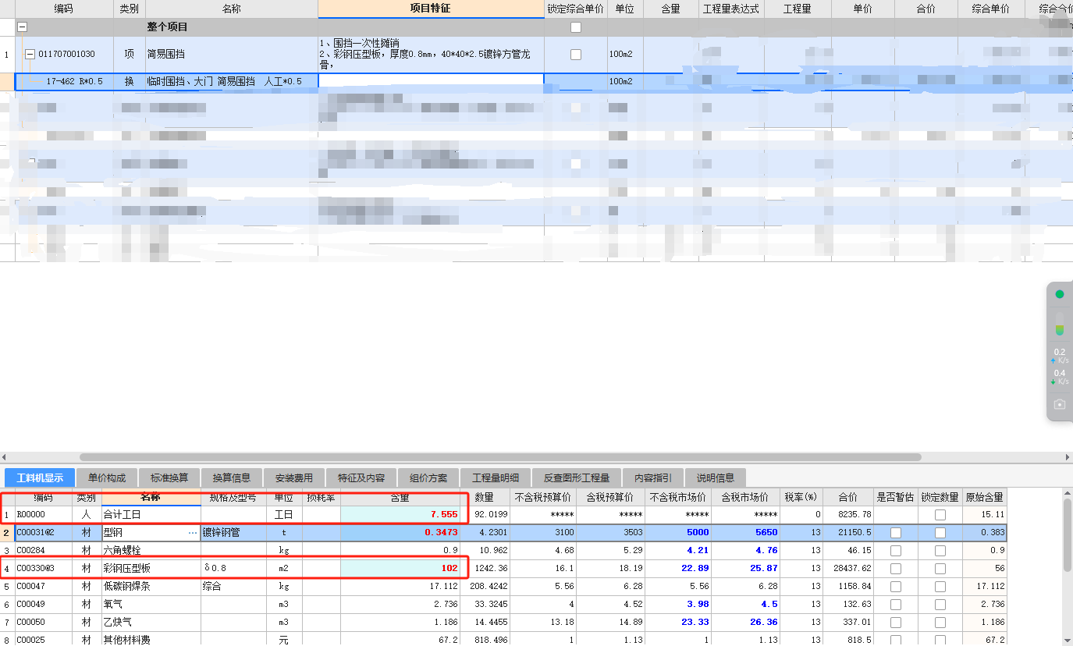Click the δ0.8 specification cell
Image resolution: width=1073 pixels, height=646 pixels.
tap(233, 569)
